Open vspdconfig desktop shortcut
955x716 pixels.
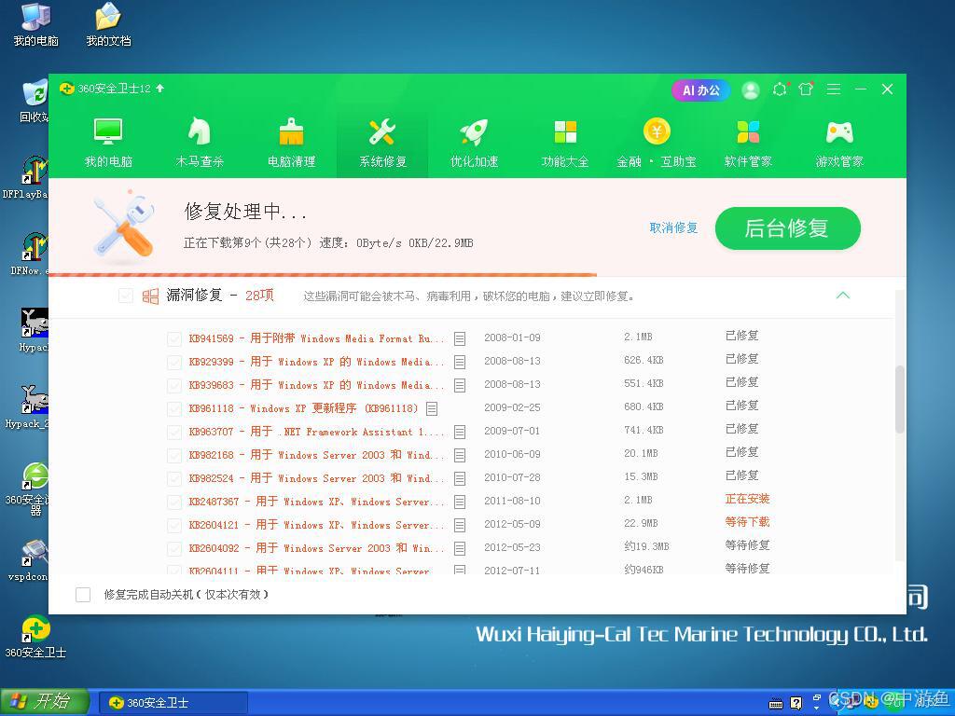click(29, 560)
